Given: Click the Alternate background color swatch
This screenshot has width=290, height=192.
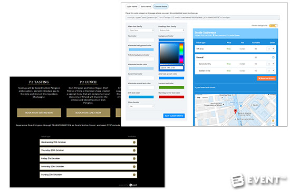Looking at the screenshot, I should 141,49.
